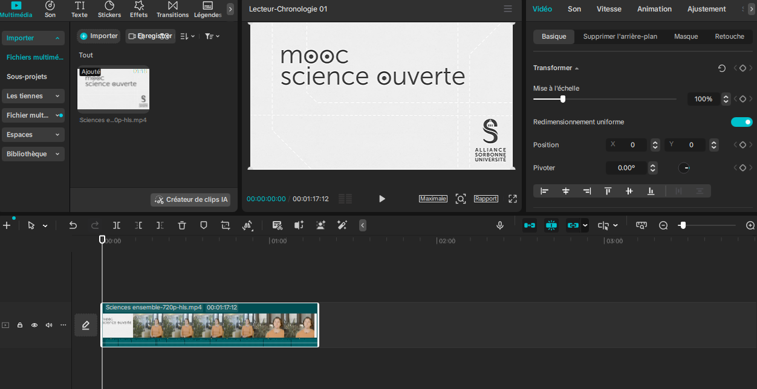757x389 pixels.
Task: Open the Effets panel
Action: (139, 9)
